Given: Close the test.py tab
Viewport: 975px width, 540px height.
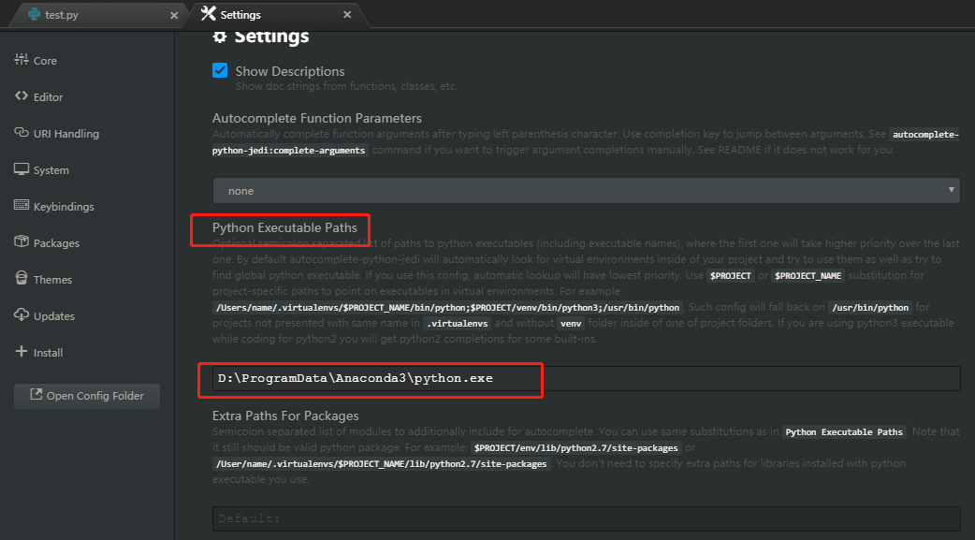Looking at the screenshot, I should (x=174, y=15).
